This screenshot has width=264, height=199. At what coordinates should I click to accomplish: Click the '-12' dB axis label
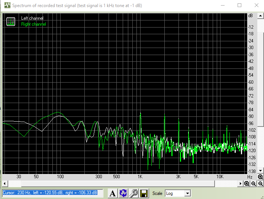pyautogui.click(x=251, y=27)
